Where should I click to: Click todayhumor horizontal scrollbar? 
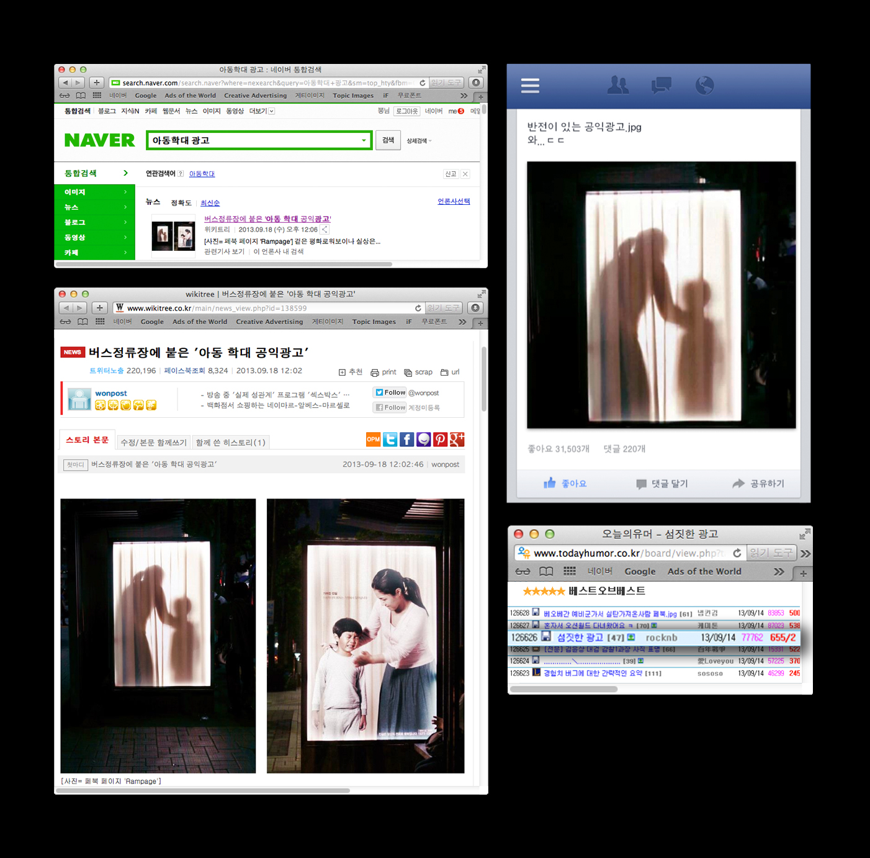pyautogui.click(x=563, y=689)
